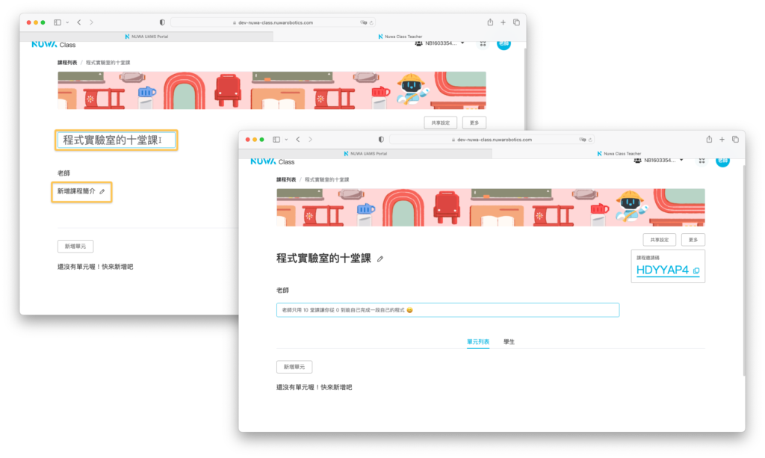This screenshot has width=765, height=458.
Task: Switch to NUWA UAMS Portal tab, back window
Action: click(146, 37)
